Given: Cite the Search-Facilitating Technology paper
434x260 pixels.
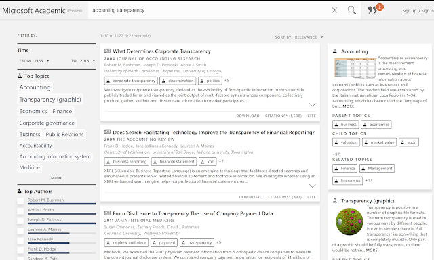Looking at the screenshot, I should pos(311,197).
